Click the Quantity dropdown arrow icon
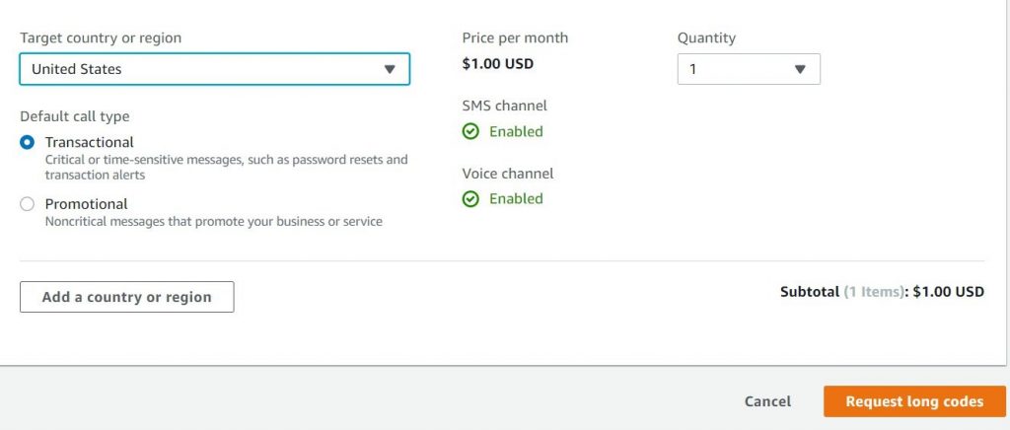This screenshot has height=430, width=1010. [x=800, y=69]
